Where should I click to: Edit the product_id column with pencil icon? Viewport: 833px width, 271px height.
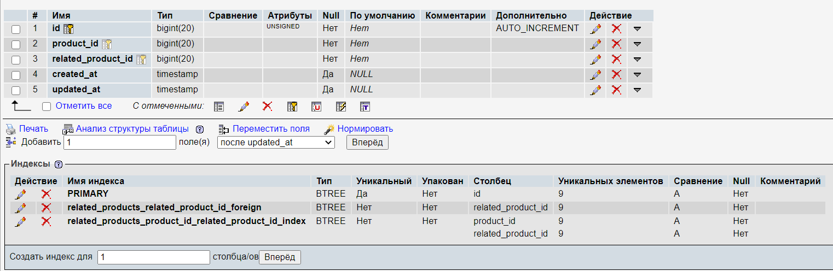point(595,44)
